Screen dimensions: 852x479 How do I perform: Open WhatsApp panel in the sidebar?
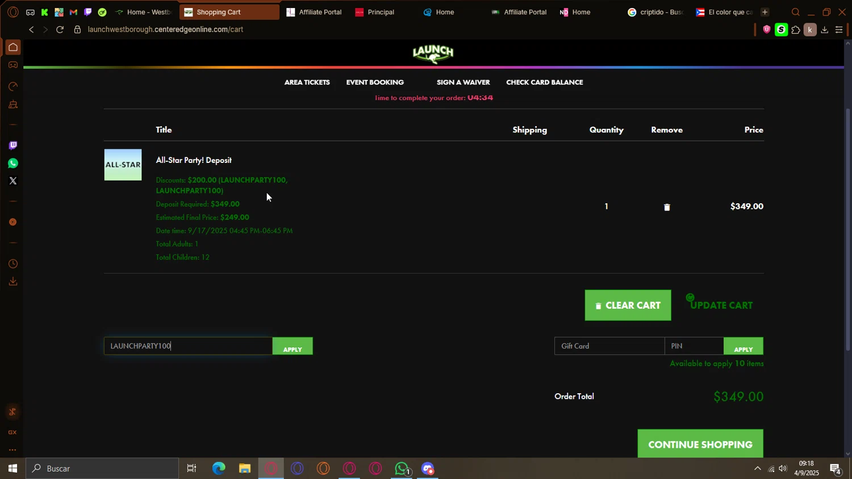click(x=13, y=163)
